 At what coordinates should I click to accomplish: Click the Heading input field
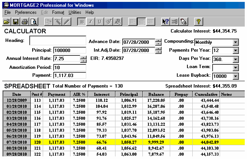point(58,41)
